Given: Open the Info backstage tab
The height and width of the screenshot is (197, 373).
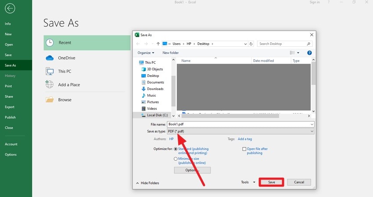Looking at the screenshot, I should click(8, 24).
